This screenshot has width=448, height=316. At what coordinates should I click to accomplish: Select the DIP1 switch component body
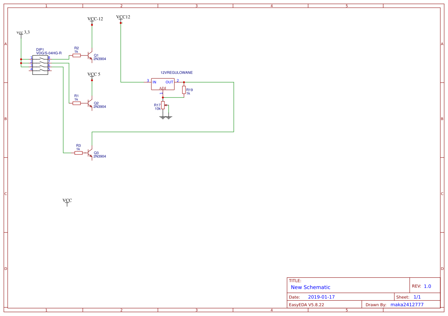pyautogui.click(x=40, y=65)
